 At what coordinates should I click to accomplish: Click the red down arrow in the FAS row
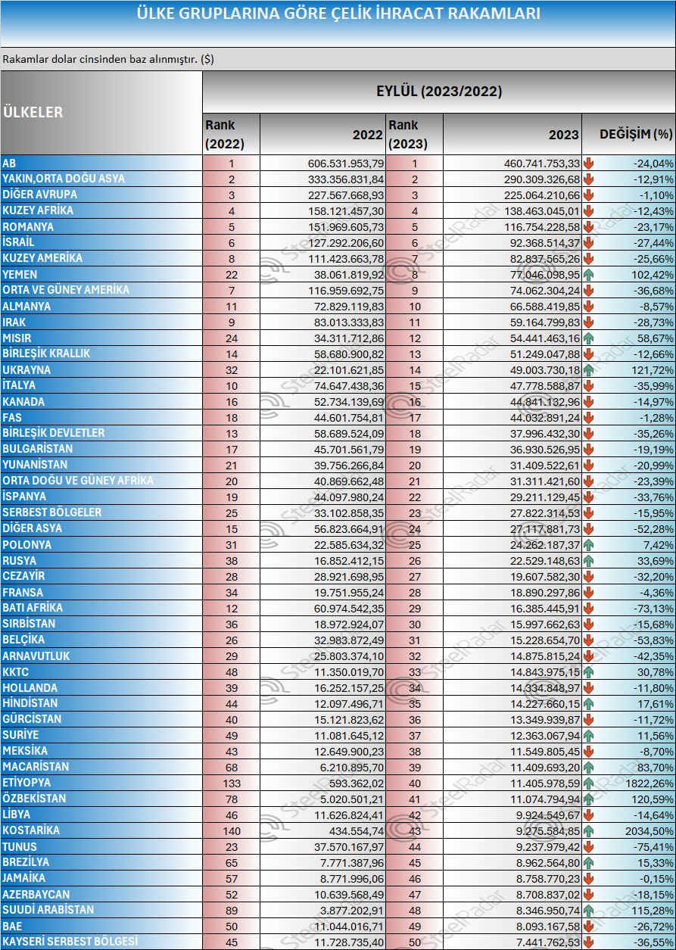click(589, 417)
